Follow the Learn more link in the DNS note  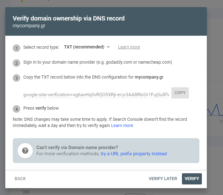(x=122, y=125)
